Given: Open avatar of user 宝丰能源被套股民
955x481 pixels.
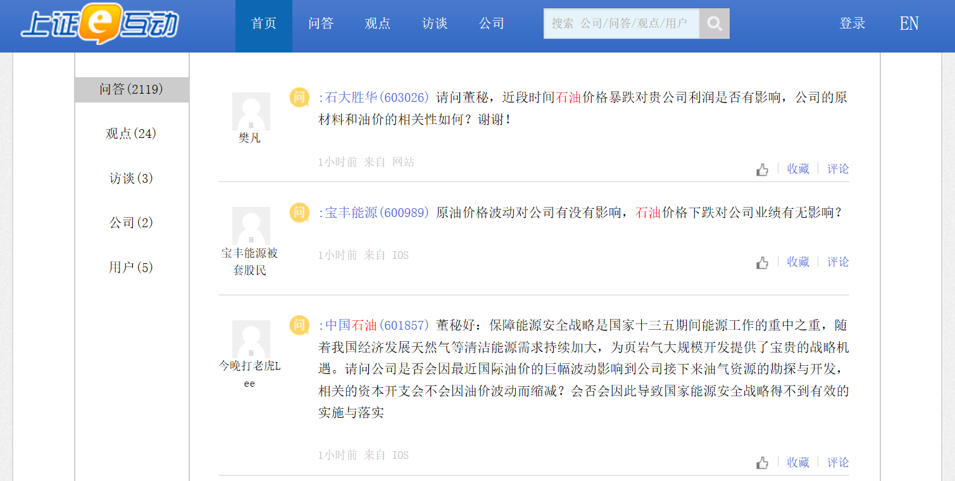Looking at the screenshot, I should [251, 226].
